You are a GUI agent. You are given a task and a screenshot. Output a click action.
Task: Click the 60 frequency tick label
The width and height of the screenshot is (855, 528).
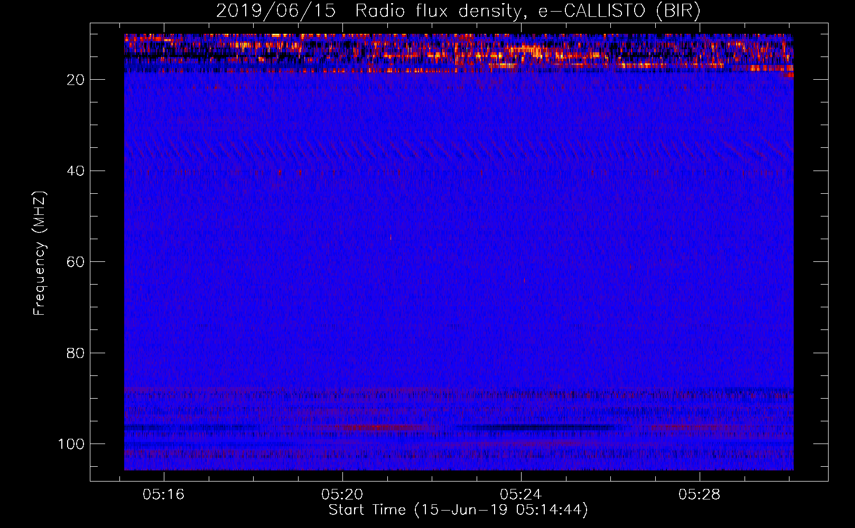point(76,262)
